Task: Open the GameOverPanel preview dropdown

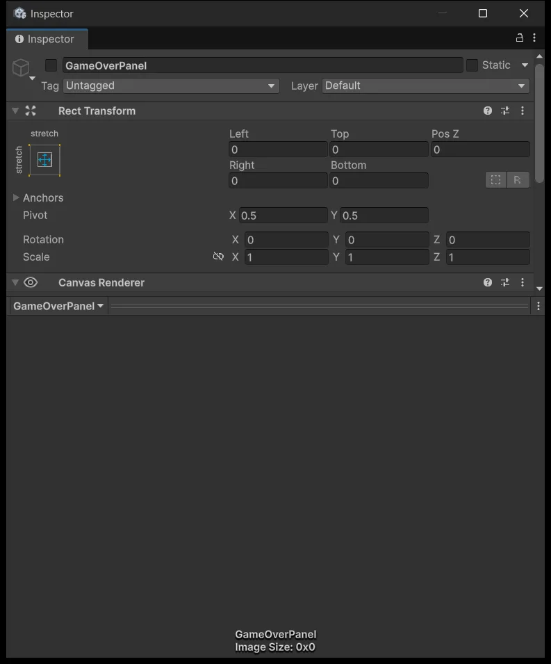Action: pos(58,306)
